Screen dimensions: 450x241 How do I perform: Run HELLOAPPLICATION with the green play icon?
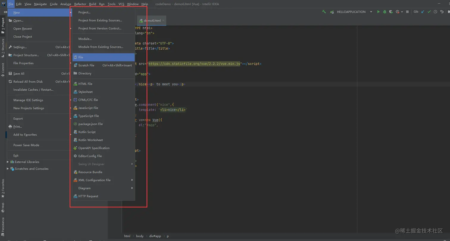coord(378,12)
